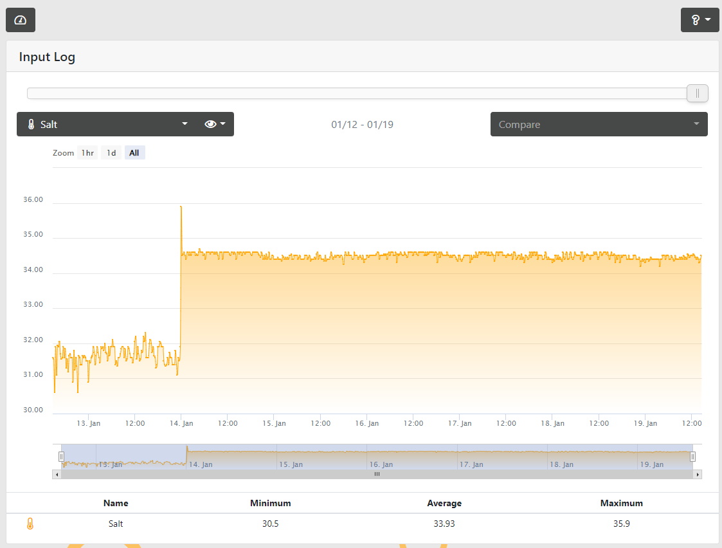The height and width of the screenshot is (548, 722).
Task: Click the salinity spike peak on chart
Action: 181,207
